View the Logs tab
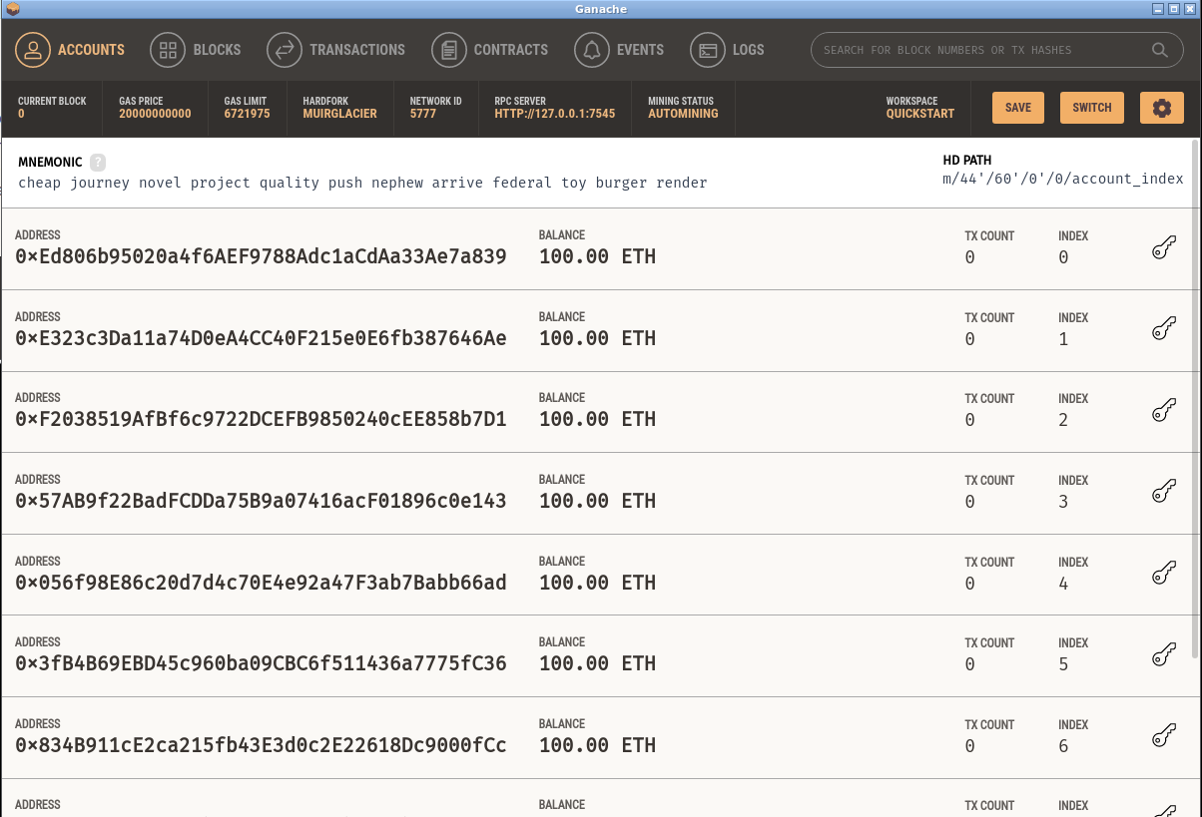 coord(728,50)
